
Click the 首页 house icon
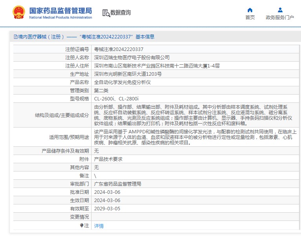[250, 10]
